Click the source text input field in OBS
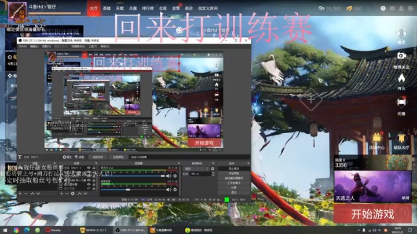The height and width of the screenshot is (234, 417). tap(189, 157)
